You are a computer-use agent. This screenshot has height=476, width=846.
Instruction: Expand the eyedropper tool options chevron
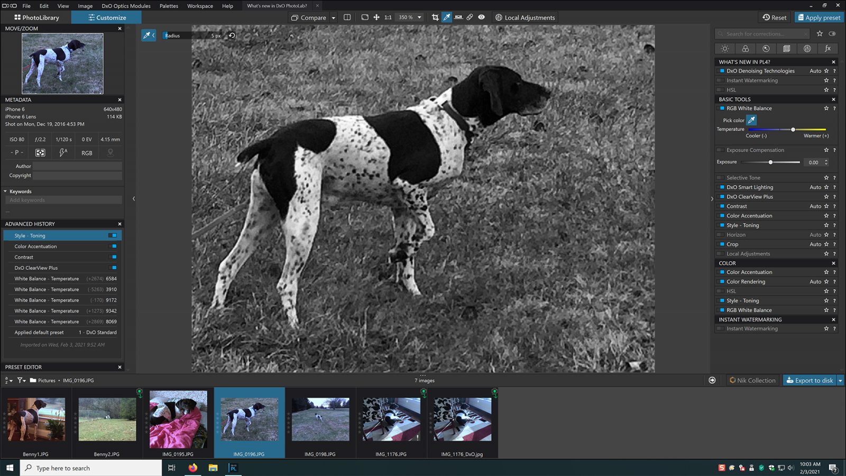click(x=153, y=35)
